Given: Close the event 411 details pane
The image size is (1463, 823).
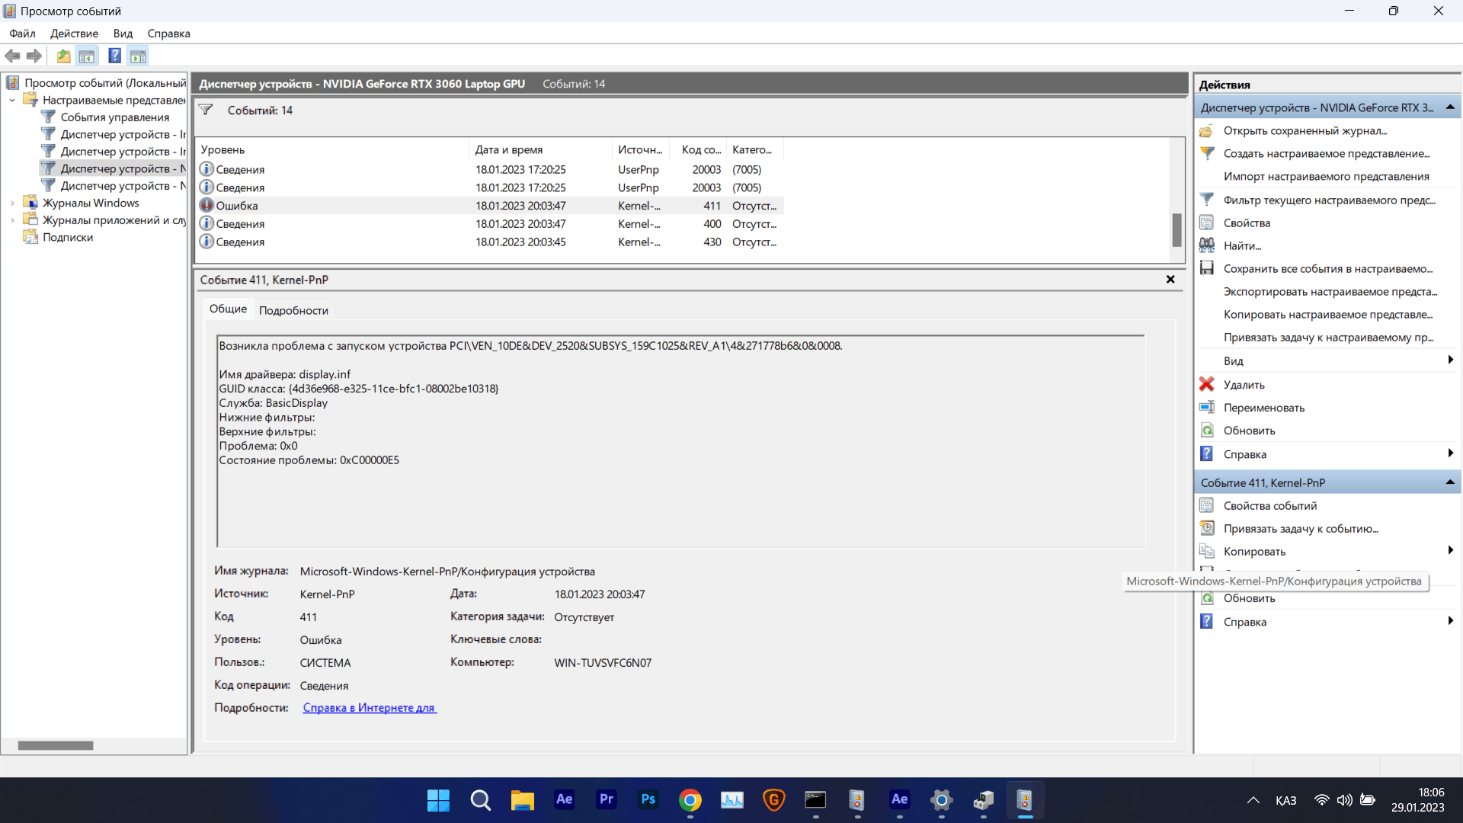Looking at the screenshot, I should tap(1170, 280).
